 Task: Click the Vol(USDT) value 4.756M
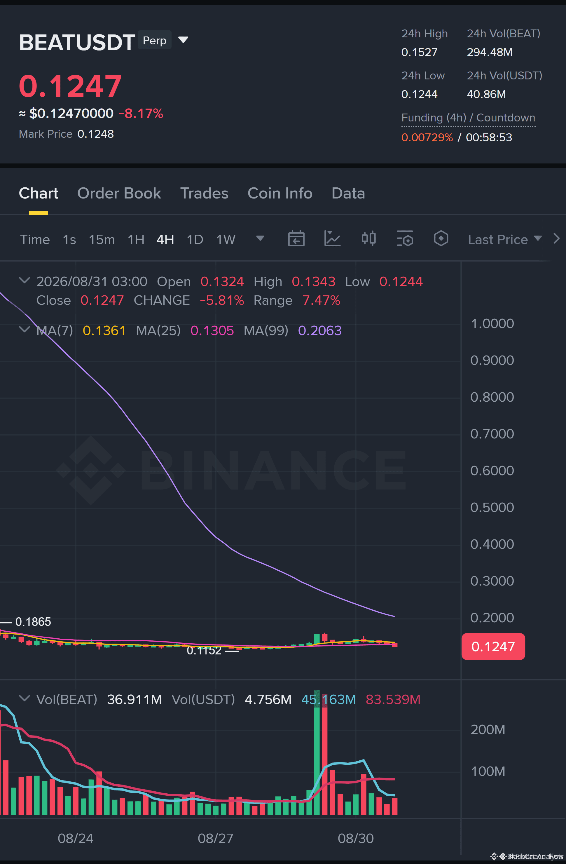pos(268,699)
